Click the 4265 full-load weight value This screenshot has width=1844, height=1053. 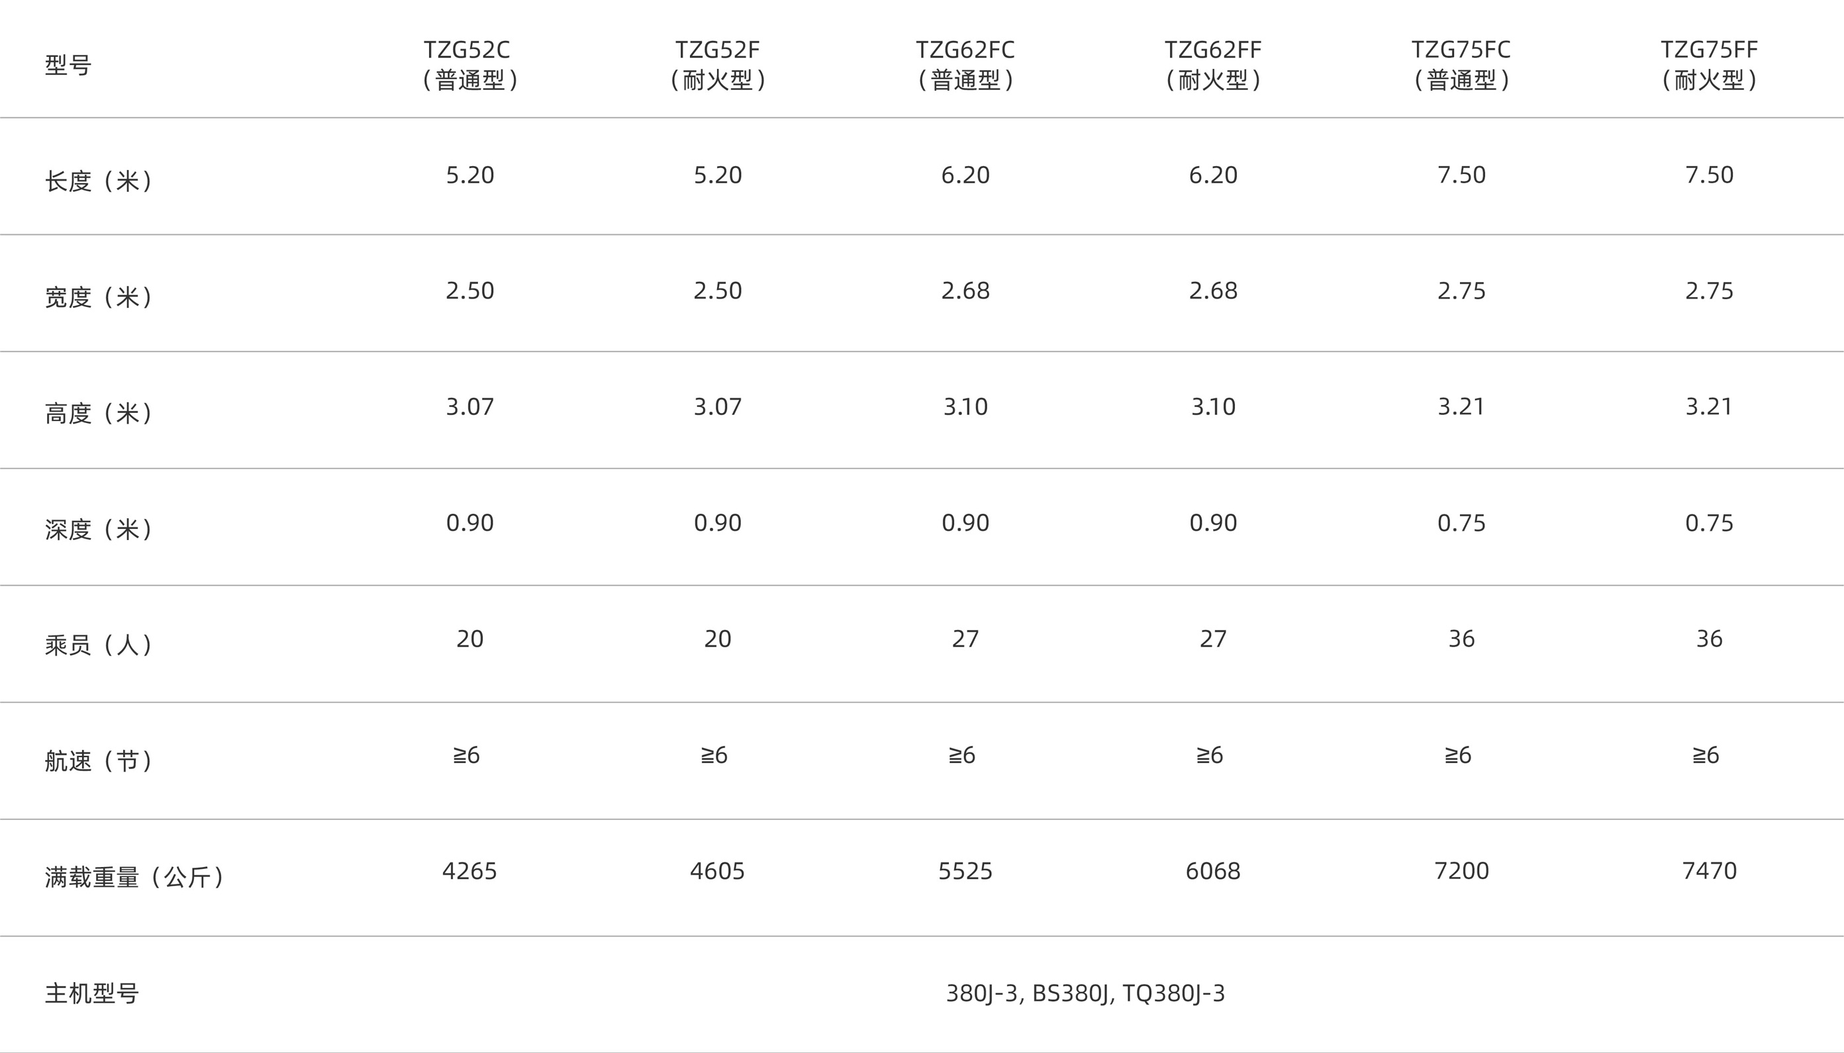pyautogui.click(x=469, y=871)
